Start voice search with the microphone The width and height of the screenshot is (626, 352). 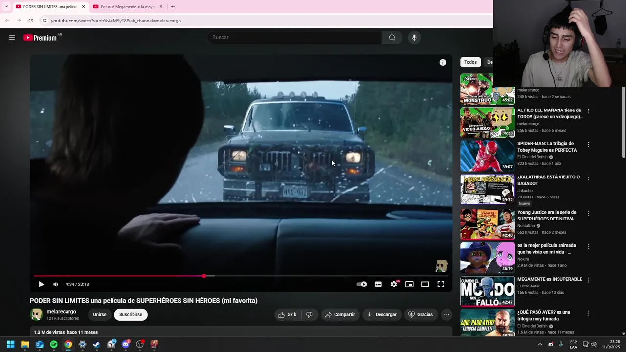(414, 38)
